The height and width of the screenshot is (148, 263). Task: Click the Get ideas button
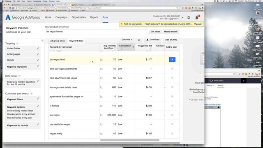tap(155, 32)
